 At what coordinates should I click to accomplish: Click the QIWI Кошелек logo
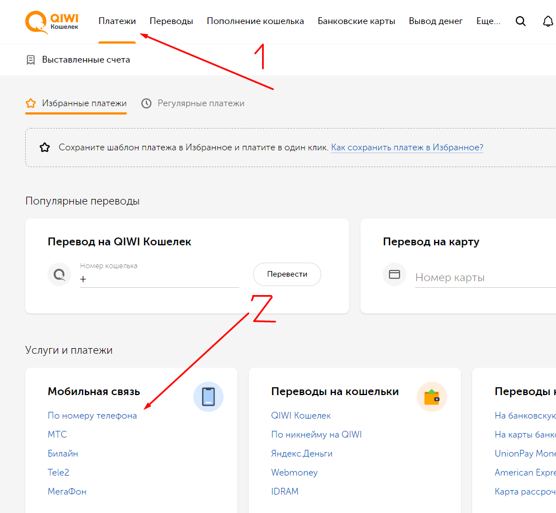click(52, 22)
